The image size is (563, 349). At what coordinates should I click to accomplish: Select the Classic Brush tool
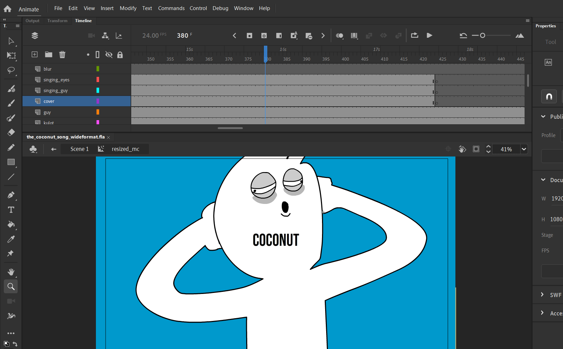tap(11, 103)
